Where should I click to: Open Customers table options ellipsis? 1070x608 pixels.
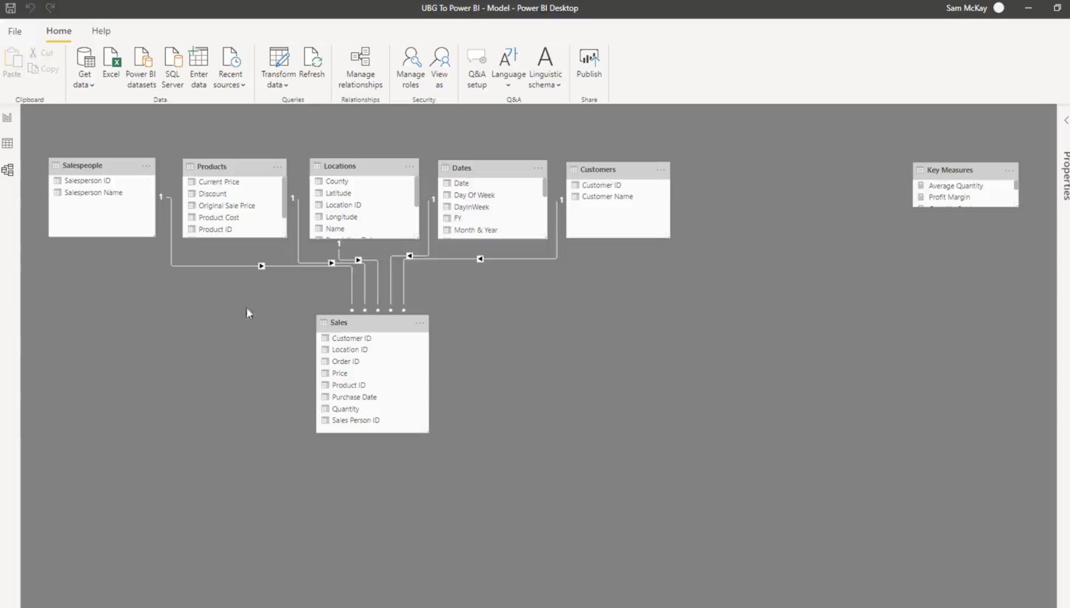tap(660, 170)
